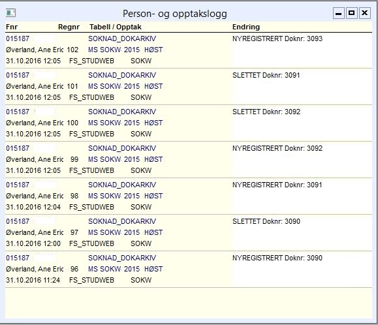Image resolution: width=378 pixels, height=325 pixels.
Task: Click the Regnr column header
Action: coord(69,27)
